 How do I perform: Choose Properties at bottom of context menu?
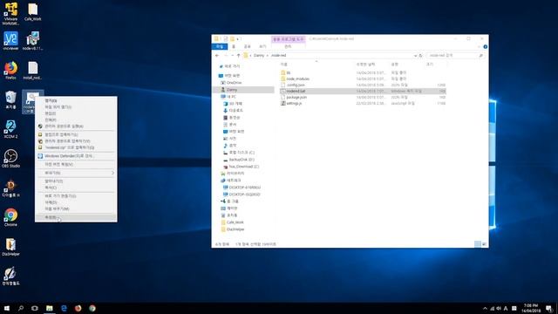(x=76, y=217)
